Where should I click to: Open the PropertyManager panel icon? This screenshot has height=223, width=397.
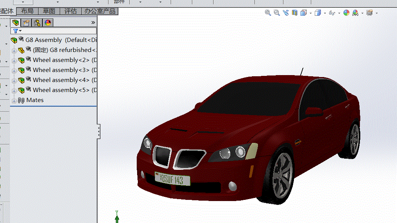[26, 23]
